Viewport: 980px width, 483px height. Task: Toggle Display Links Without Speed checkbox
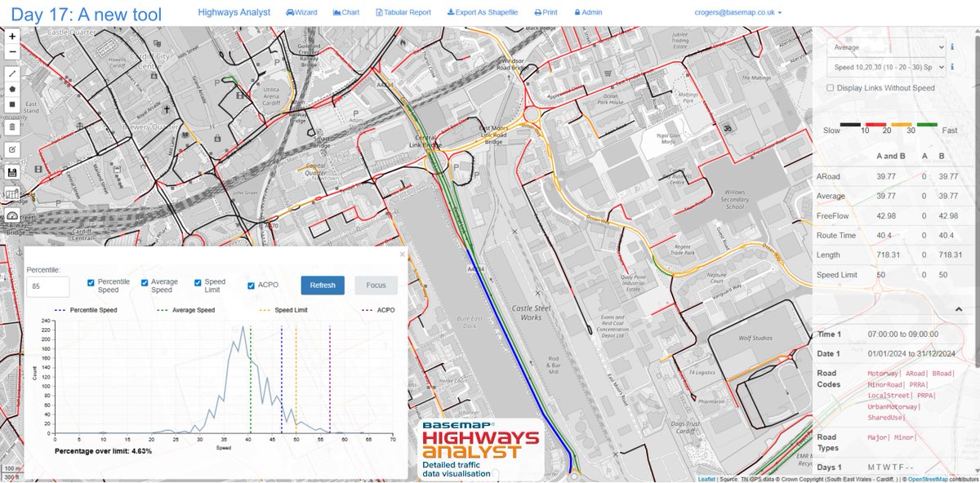[831, 88]
